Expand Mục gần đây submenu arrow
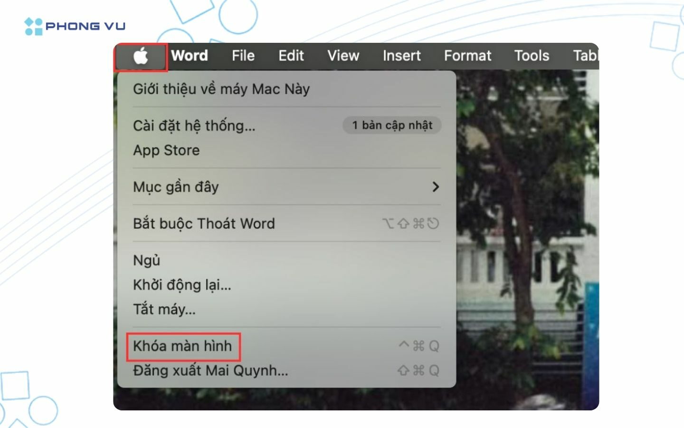The height and width of the screenshot is (428, 684). click(x=436, y=187)
